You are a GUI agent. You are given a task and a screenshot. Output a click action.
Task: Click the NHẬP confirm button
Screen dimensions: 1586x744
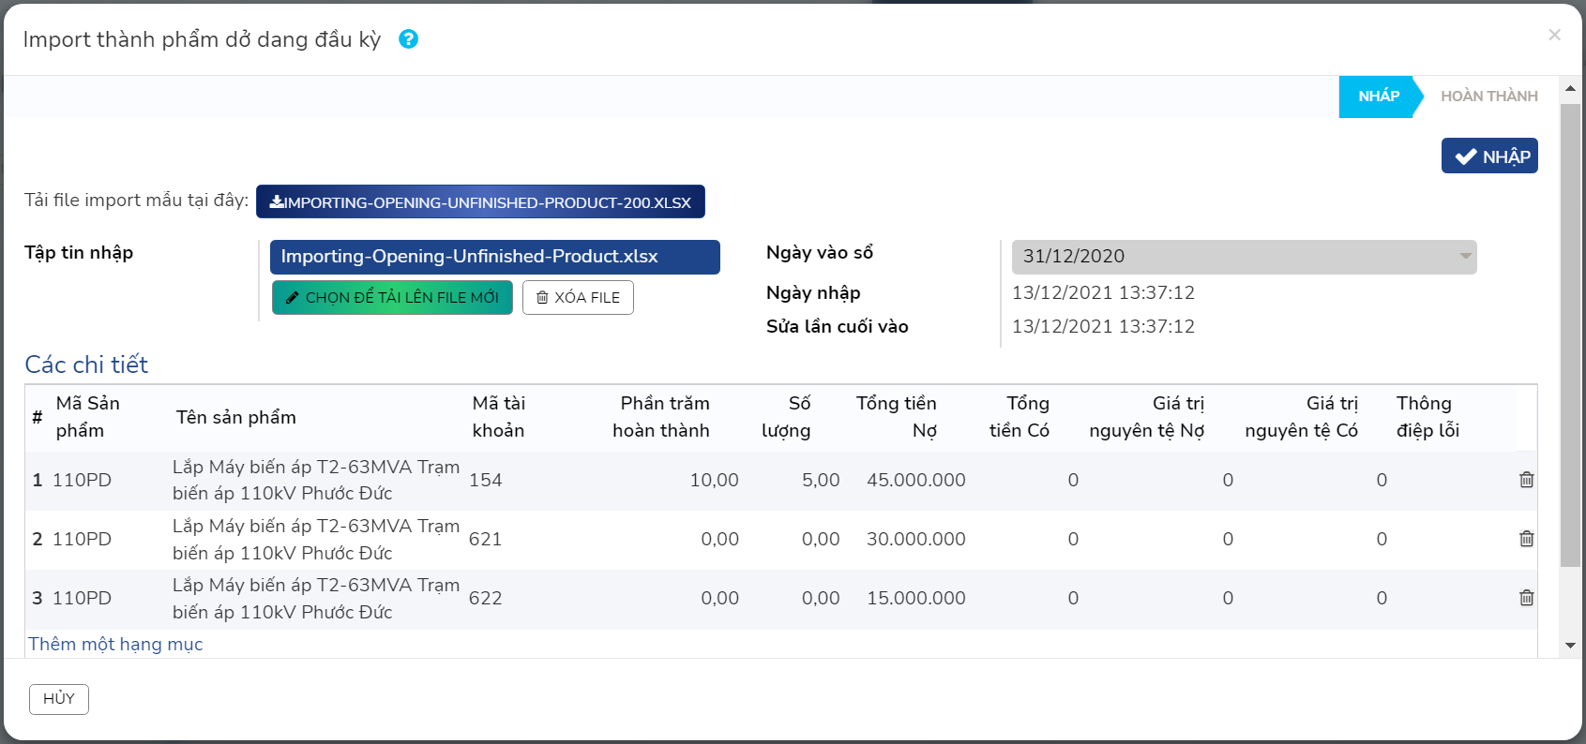pos(1489,156)
